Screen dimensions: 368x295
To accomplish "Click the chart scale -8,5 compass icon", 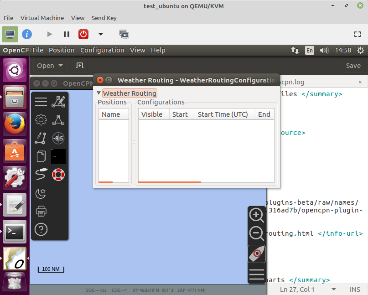I will (x=58, y=138).
